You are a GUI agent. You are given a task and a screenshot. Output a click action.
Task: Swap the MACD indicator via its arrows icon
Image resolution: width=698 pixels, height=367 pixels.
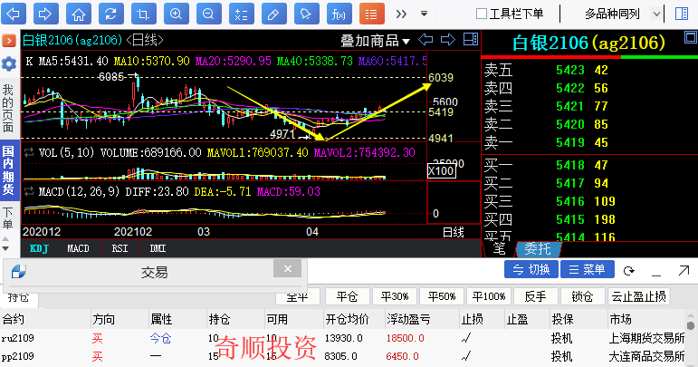coord(29,191)
